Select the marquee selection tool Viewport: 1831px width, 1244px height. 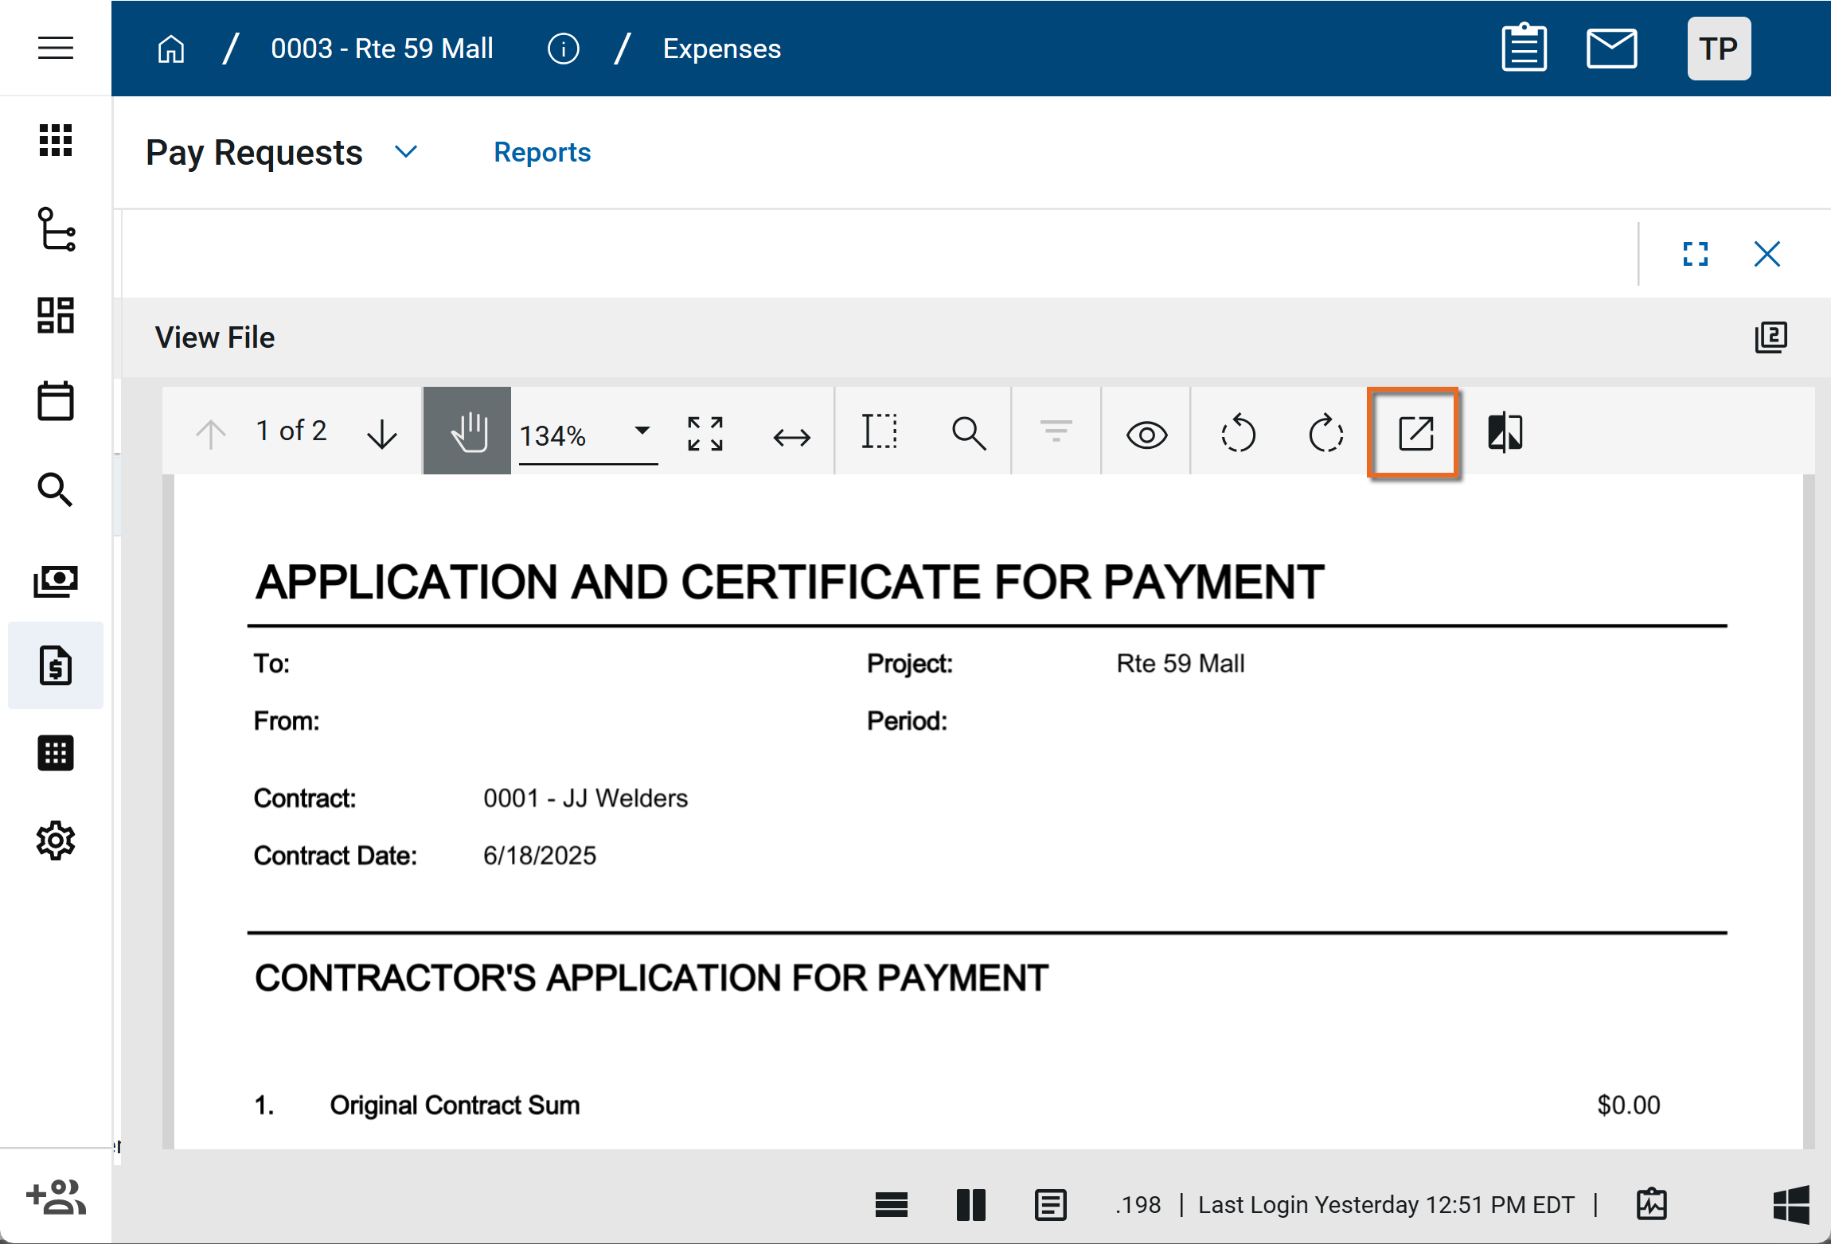pos(880,432)
